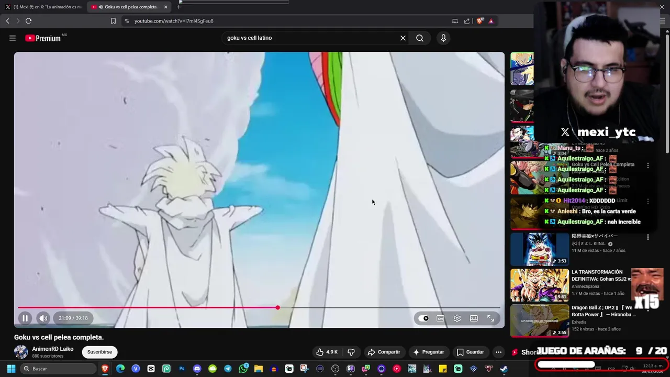The width and height of the screenshot is (670, 377).
Task: Open a new browser tab
Action: (178, 7)
